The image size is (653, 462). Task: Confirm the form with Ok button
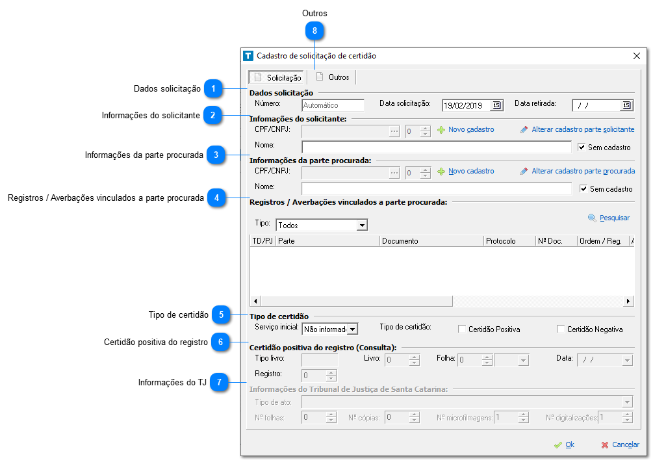[x=564, y=445]
